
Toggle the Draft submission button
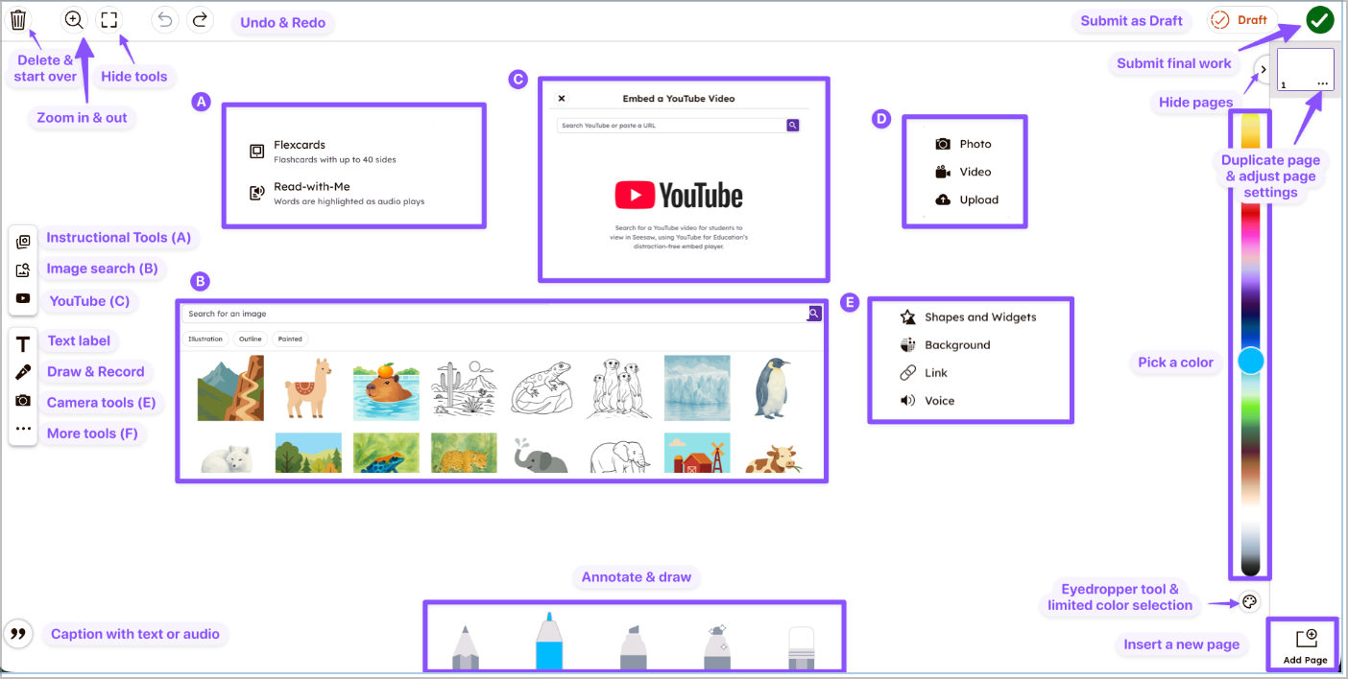click(1240, 20)
